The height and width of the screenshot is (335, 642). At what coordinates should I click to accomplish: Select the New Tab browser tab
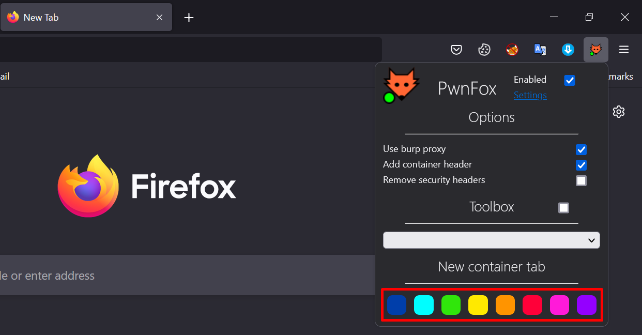click(86, 18)
